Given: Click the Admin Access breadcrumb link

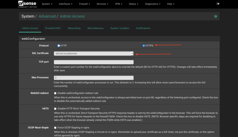Looking at the screenshot, I should click(x=73, y=17).
